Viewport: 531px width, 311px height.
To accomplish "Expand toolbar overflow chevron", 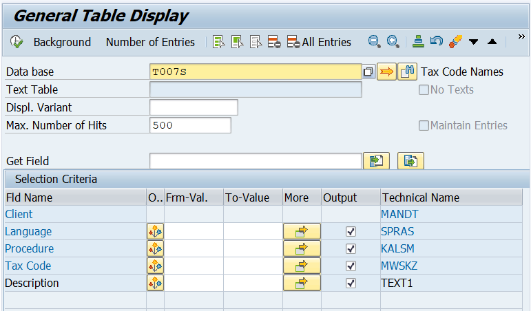I will pyautogui.click(x=521, y=36).
